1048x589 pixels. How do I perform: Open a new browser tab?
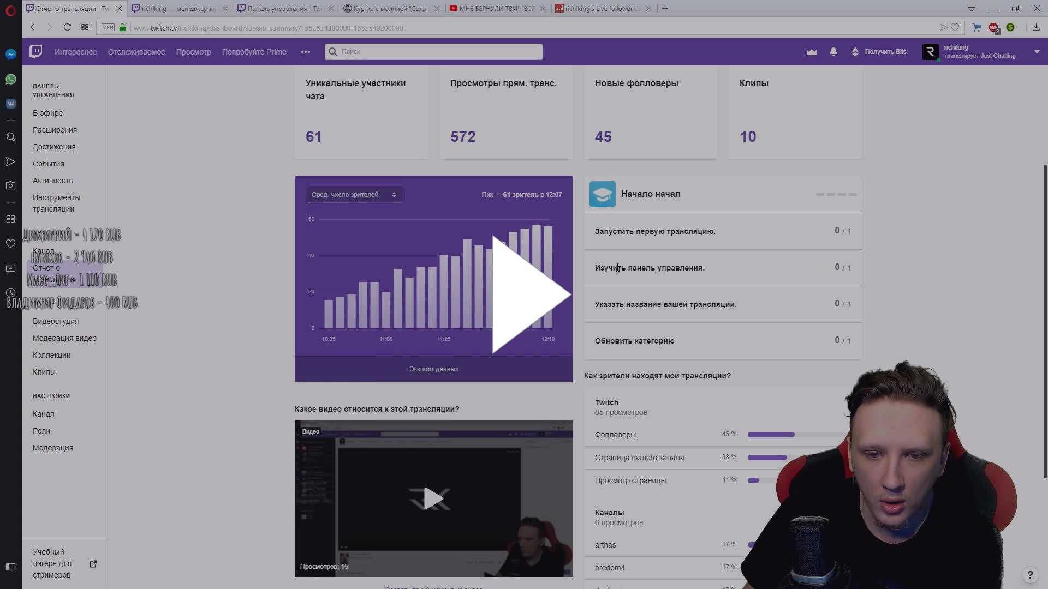click(665, 8)
